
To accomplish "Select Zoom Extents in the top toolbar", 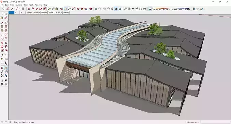I will [x=73, y=9].
